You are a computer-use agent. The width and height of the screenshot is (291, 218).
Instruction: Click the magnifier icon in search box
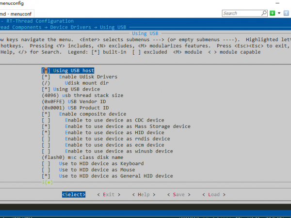264,13
